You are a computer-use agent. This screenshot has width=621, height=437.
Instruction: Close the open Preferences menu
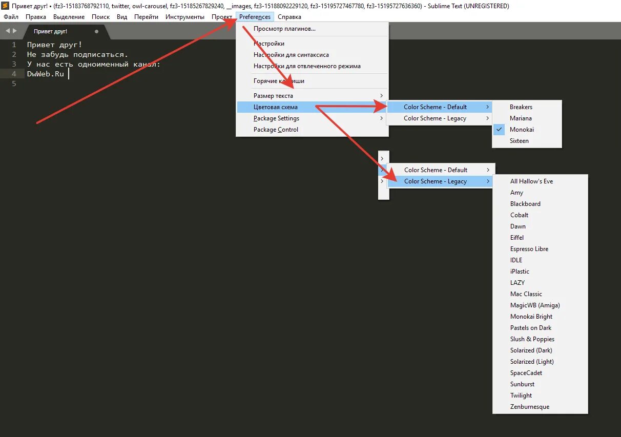click(x=255, y=17)
